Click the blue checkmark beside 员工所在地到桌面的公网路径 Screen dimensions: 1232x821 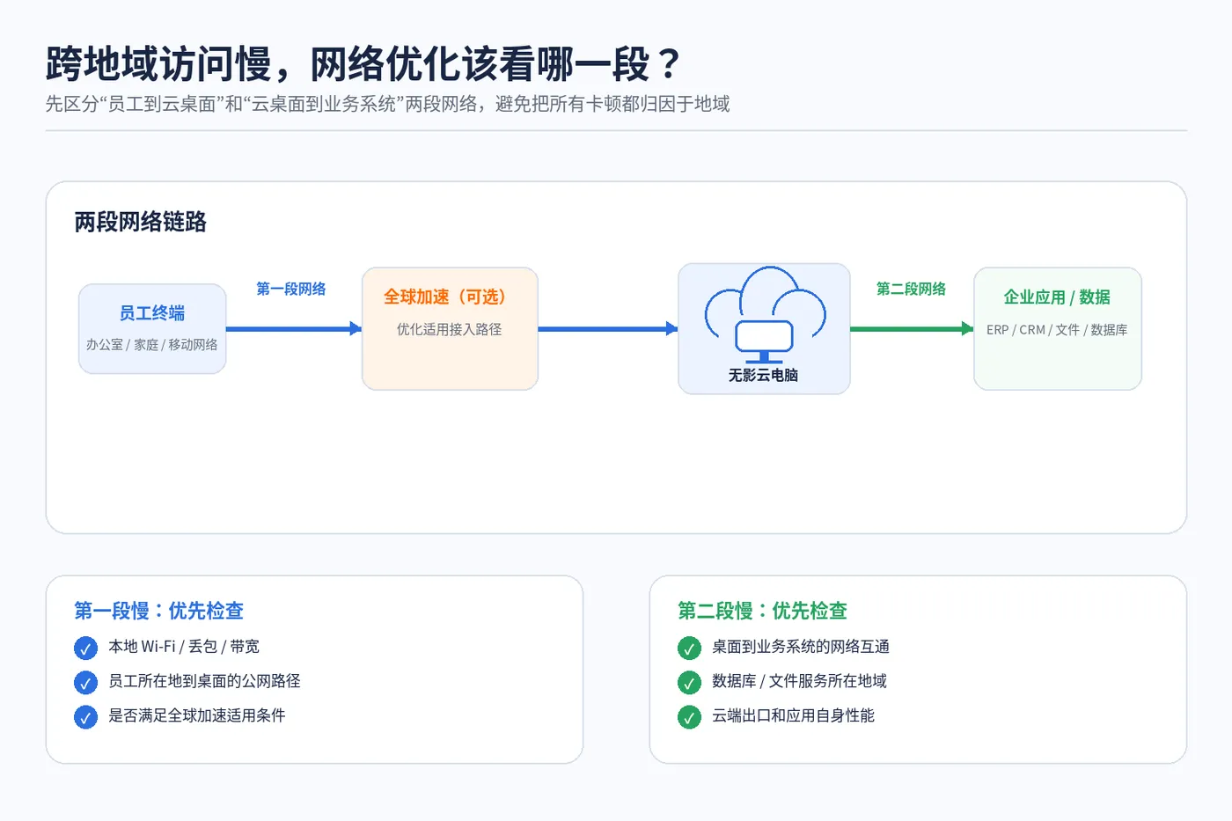click(x=85, y=683)
